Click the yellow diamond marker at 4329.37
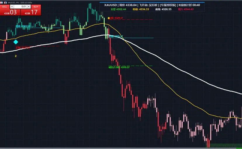Viewport: 242px width, 149px height. (109, 18)
